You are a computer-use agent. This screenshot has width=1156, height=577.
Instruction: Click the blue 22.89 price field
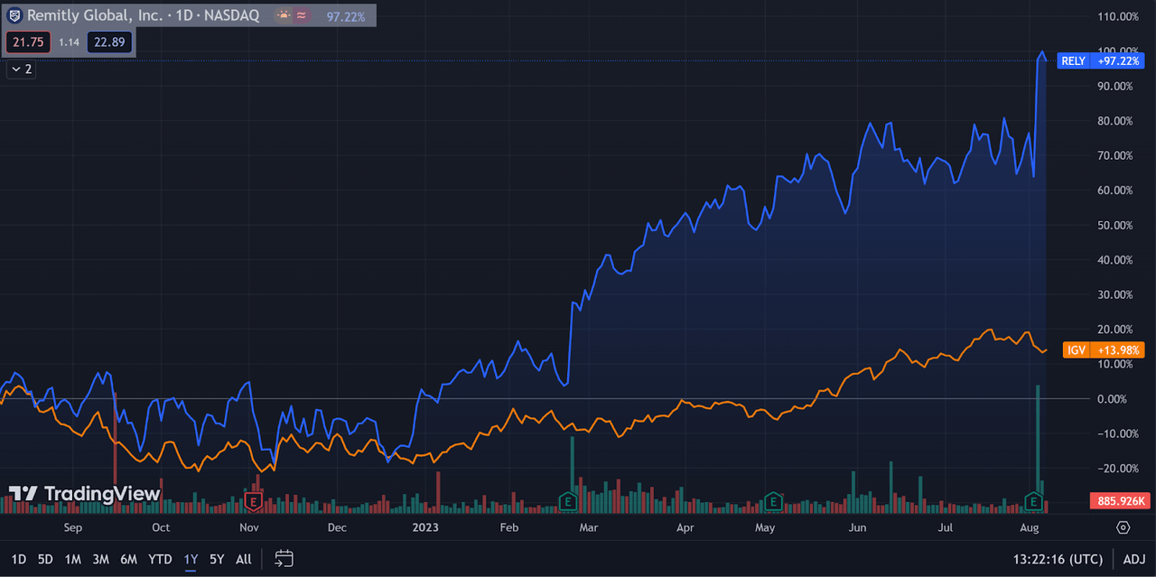pyautogui.click(x=108, y=42)
